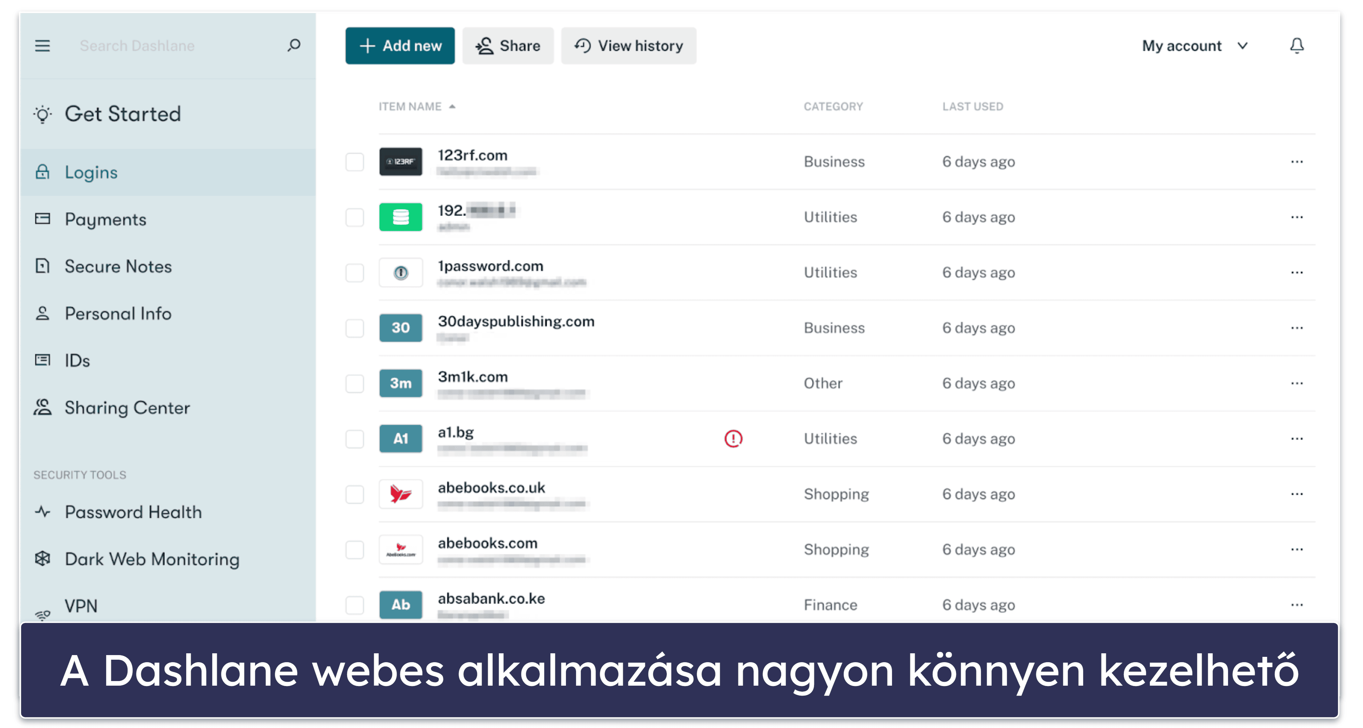Click the Ab icon for absabank.co.ke
1363x728 pixels.
[x=400, y=605]
